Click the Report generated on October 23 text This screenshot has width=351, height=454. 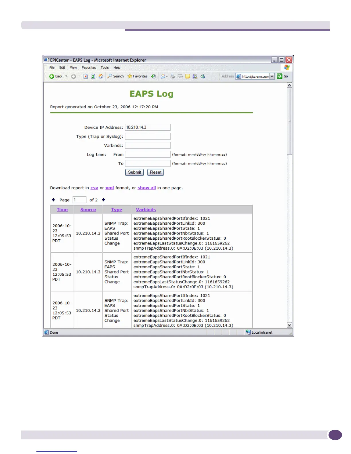coord(104,107)
